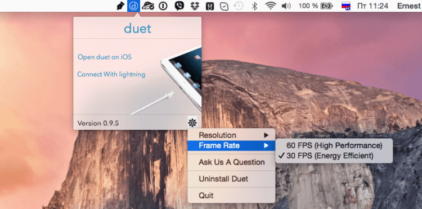Open the Ernest user menu

coord(409,6)
